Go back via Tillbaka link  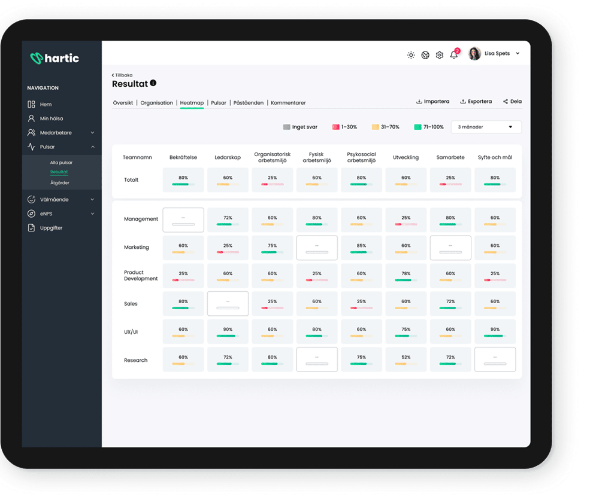coord(122,75)
